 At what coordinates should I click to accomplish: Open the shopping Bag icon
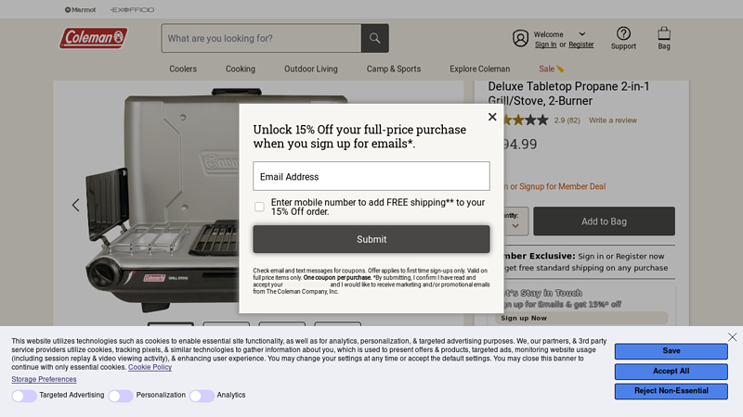664,33
